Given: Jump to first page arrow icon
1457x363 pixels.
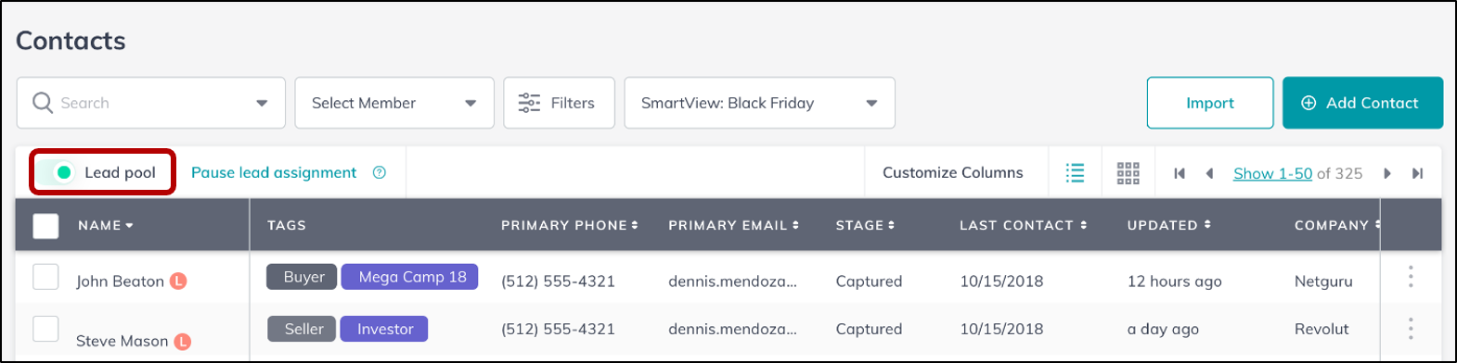Looking at the screenshot, I should tap(1180, 173).
